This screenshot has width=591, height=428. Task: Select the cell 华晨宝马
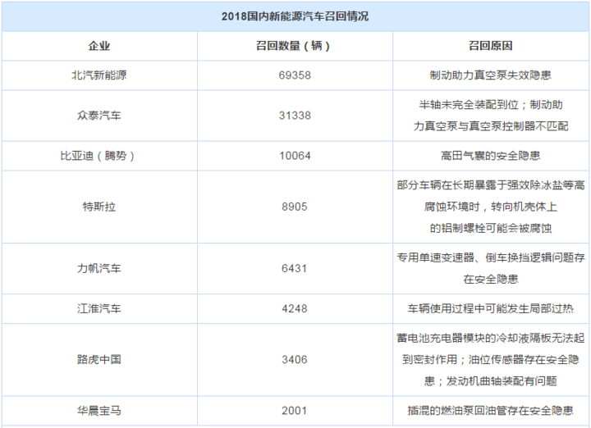click(x=99, y=411)
